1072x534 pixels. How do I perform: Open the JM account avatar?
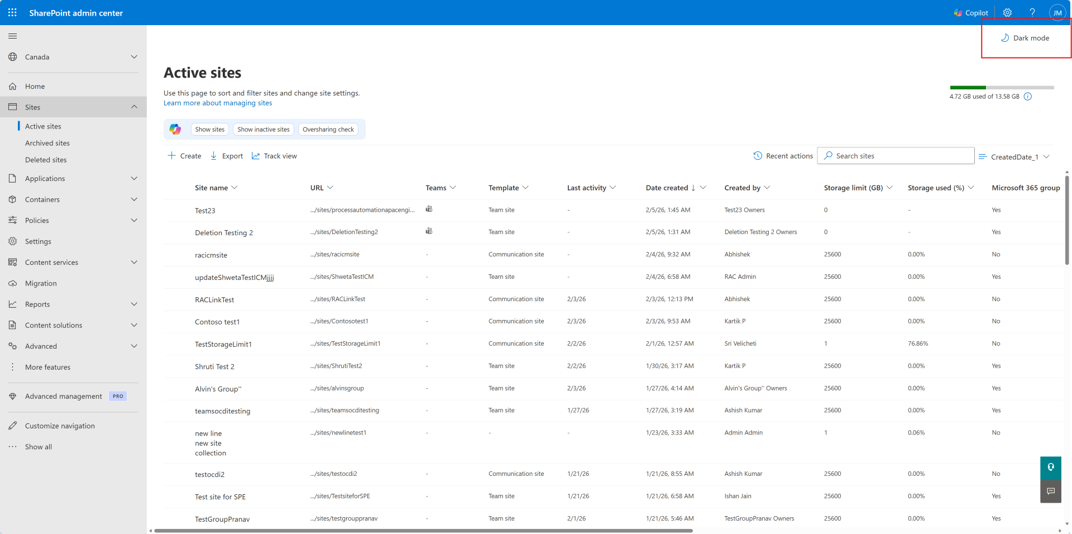(1057, 13)
